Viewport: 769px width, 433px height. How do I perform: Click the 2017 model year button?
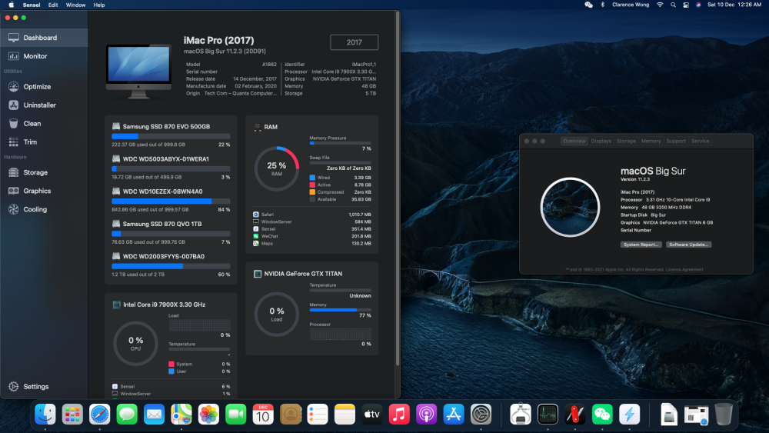coord(354,42)
